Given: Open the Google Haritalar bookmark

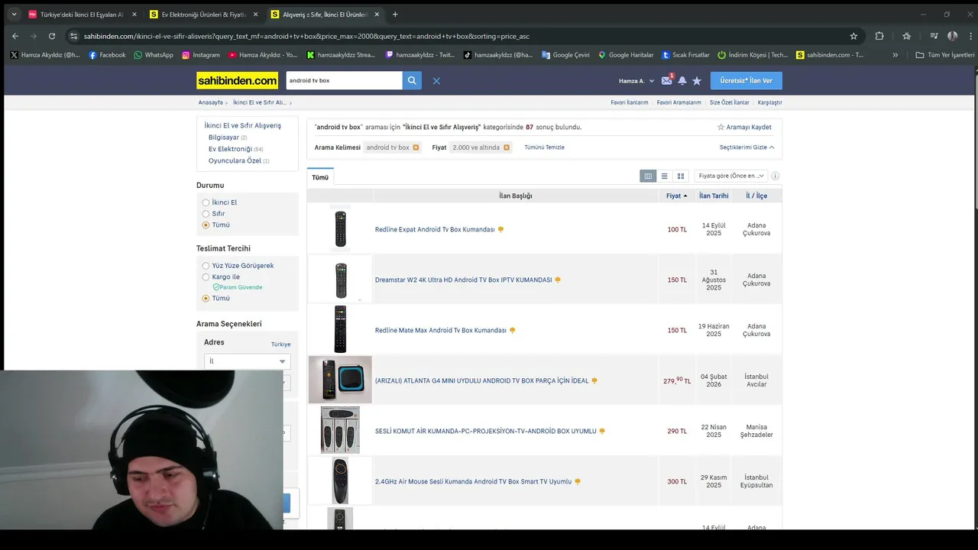Looking at the screenshot, I should pyautogui.click(x=626, y=55).
